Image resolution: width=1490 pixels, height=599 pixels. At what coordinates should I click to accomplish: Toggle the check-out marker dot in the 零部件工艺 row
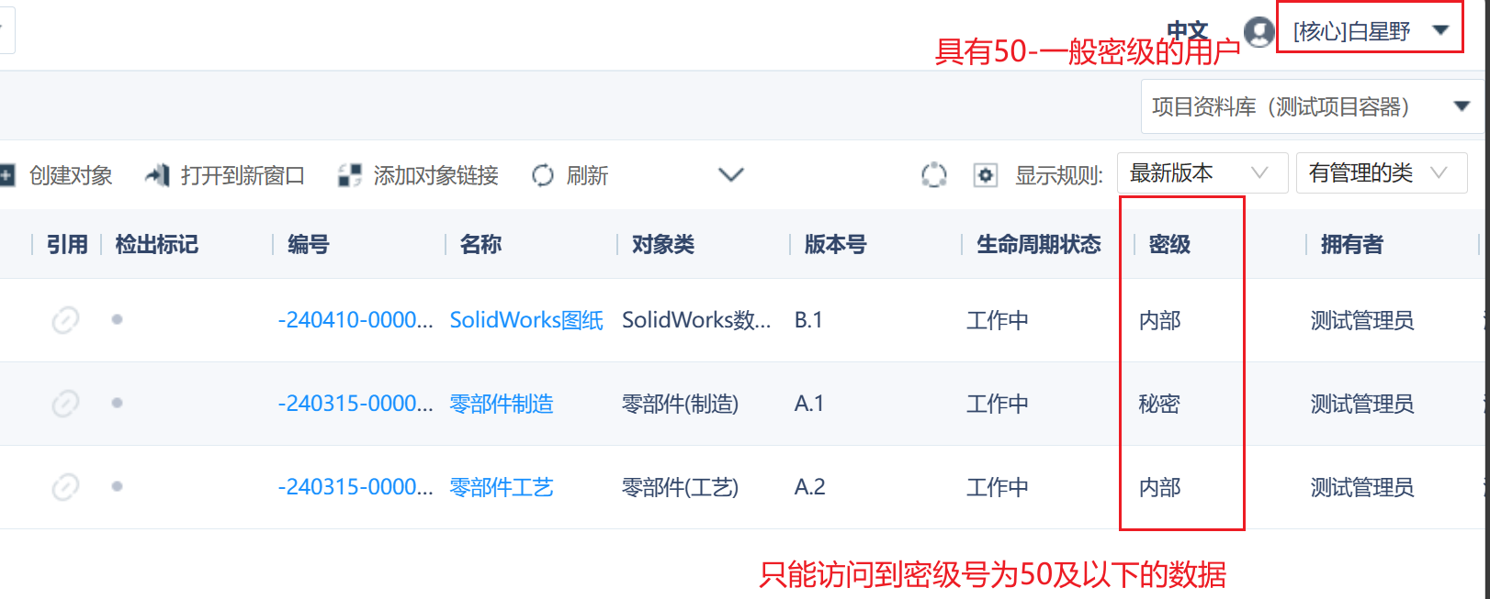(x=117, y=486)
